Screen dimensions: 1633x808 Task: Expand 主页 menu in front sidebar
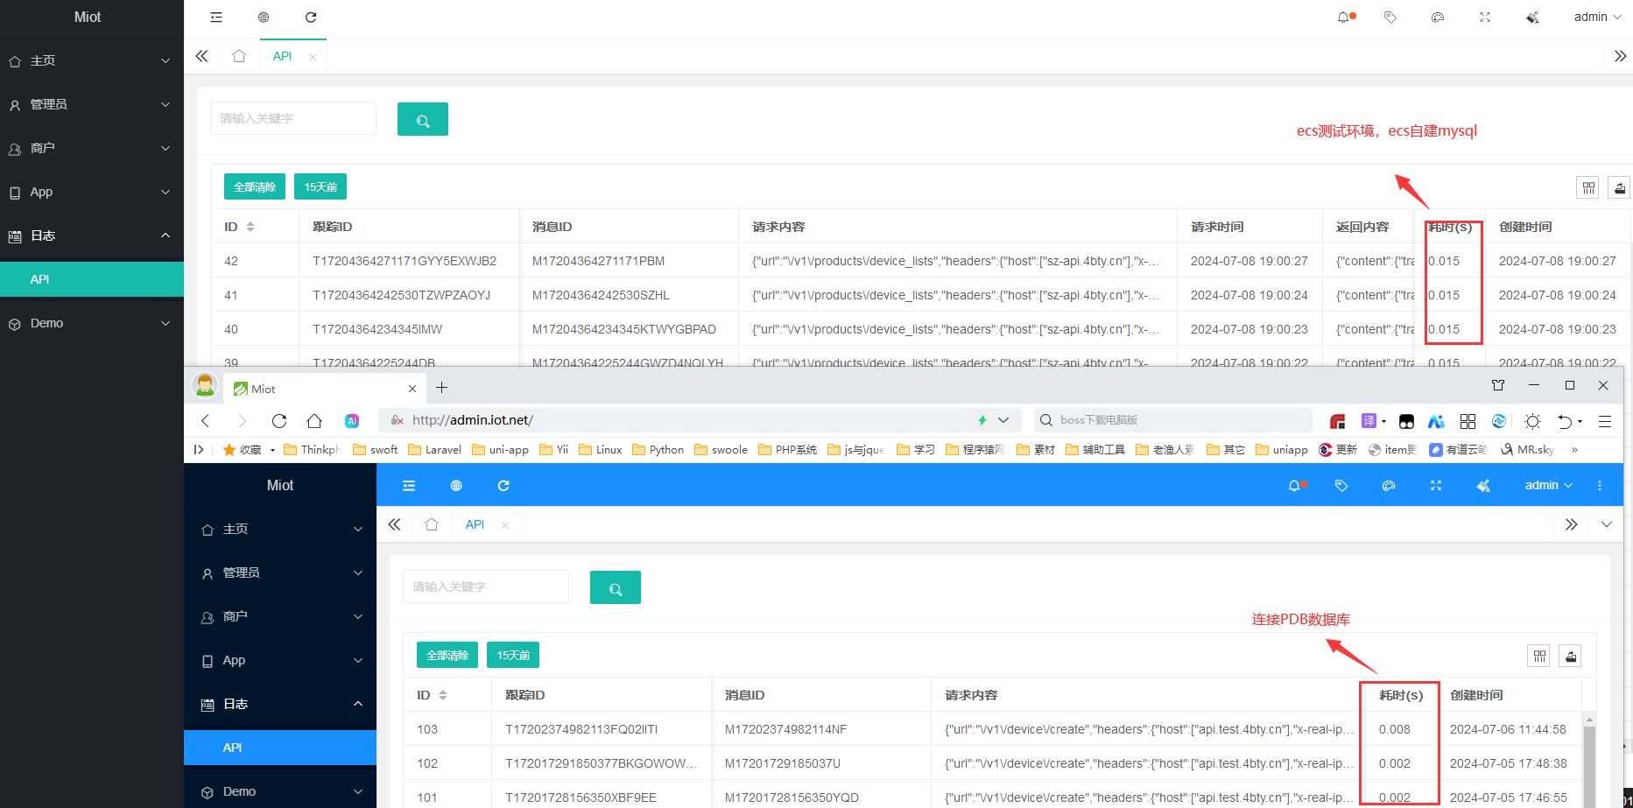280,529
